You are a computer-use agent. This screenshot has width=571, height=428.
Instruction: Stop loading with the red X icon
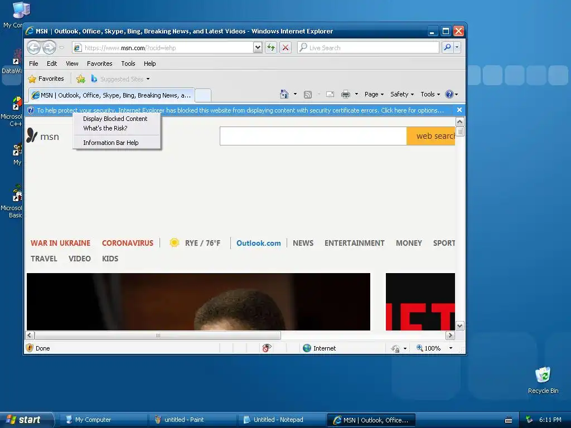coord(285,47)
